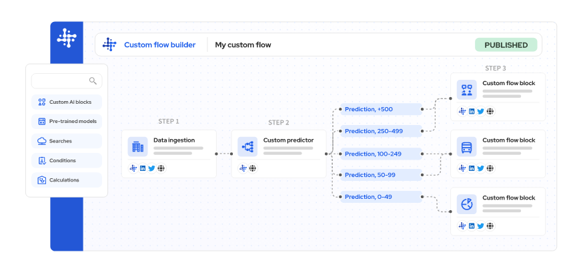Click the PUBLISHED status button

pos(506,45)
